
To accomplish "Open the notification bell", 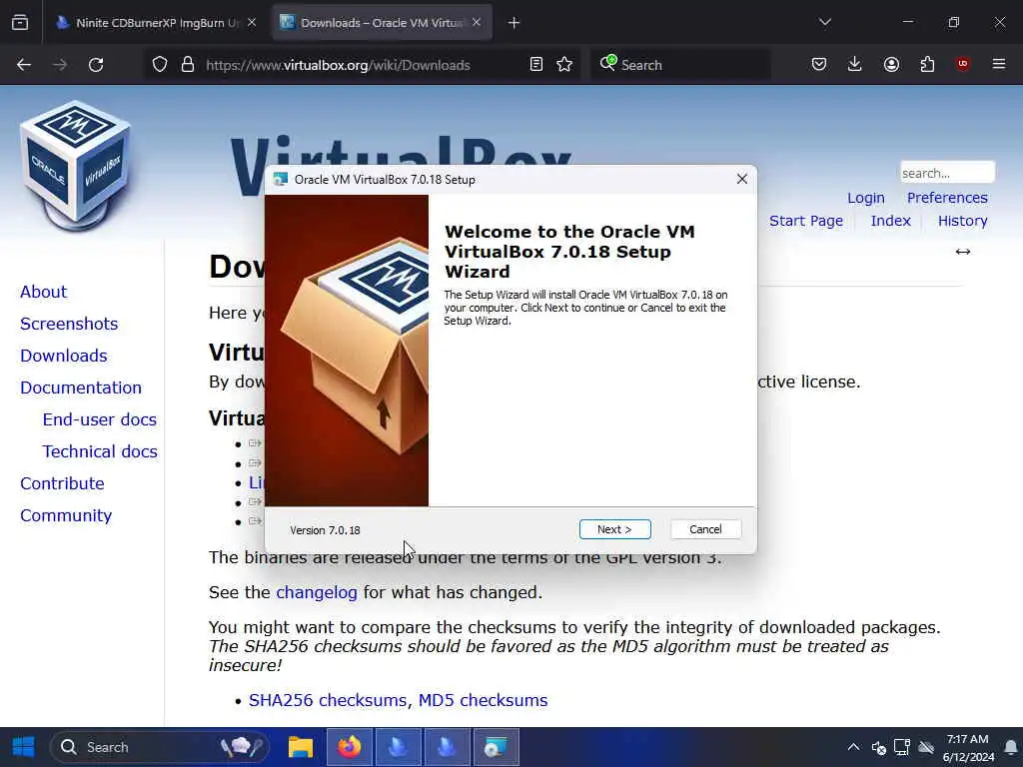I will [x=1011, y=747].
